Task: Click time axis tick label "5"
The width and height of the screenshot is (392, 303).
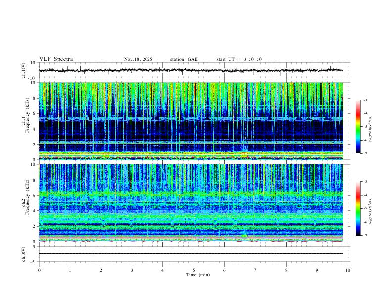Action: point(194,270)
